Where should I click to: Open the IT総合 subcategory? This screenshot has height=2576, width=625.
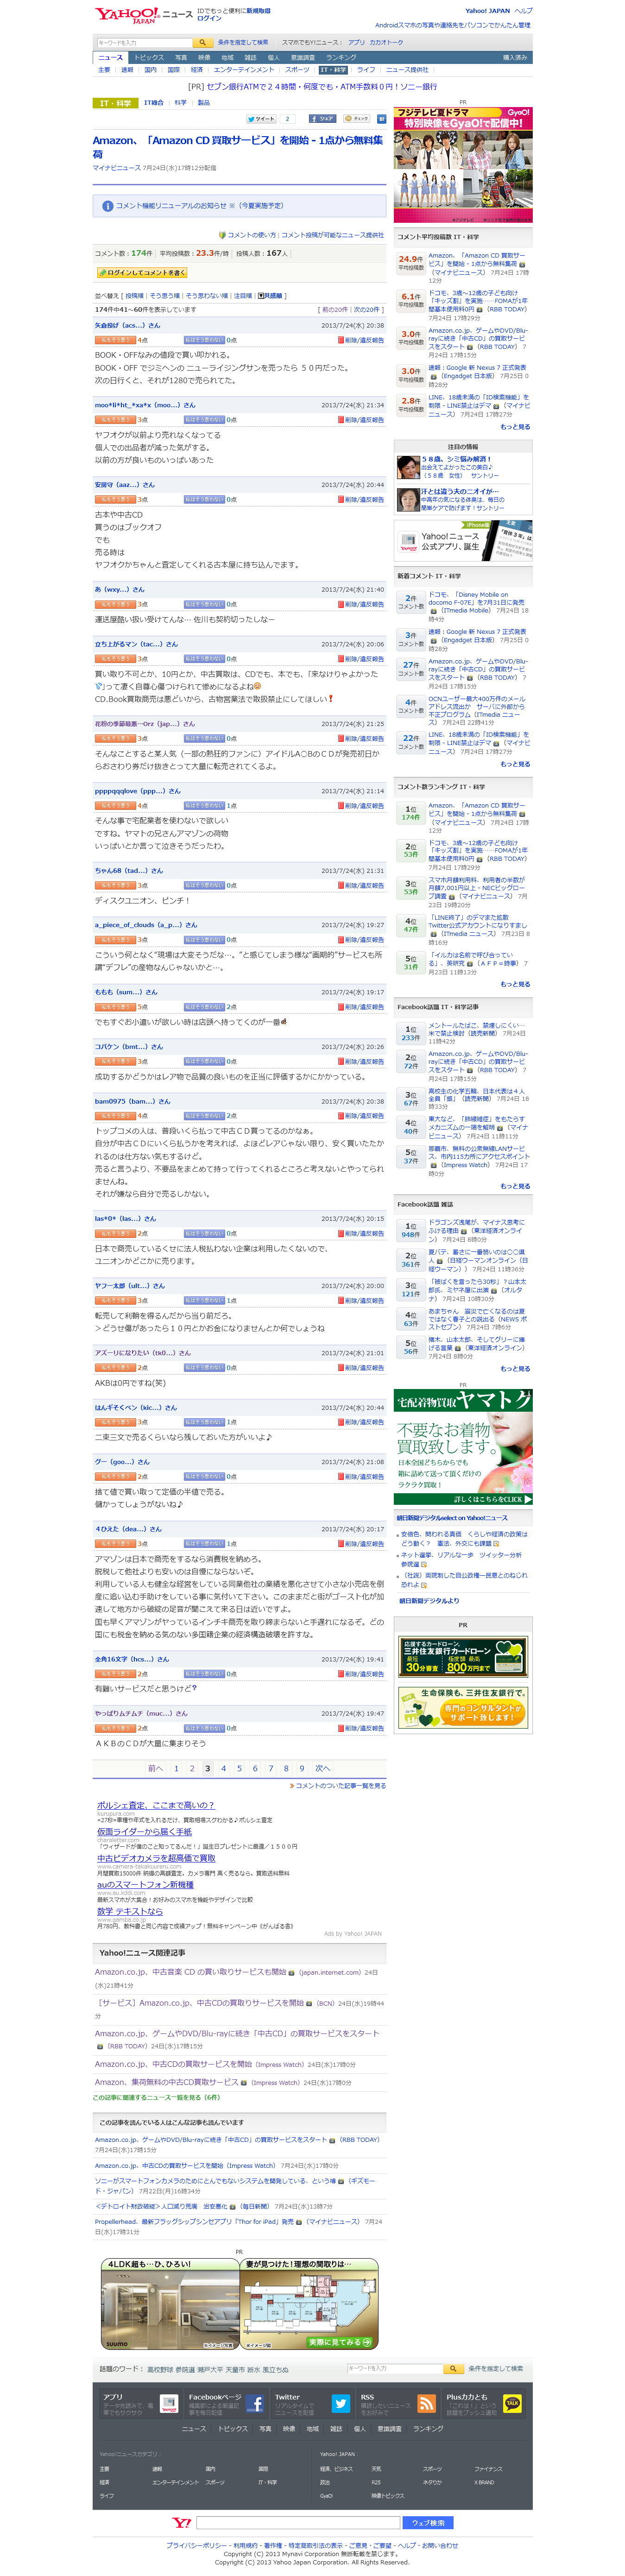[153, 103]
